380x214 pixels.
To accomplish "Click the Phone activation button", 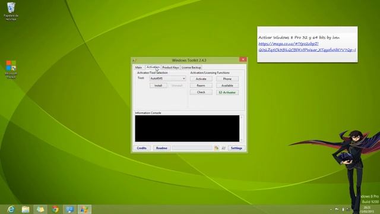I will [x=227, y=79].
